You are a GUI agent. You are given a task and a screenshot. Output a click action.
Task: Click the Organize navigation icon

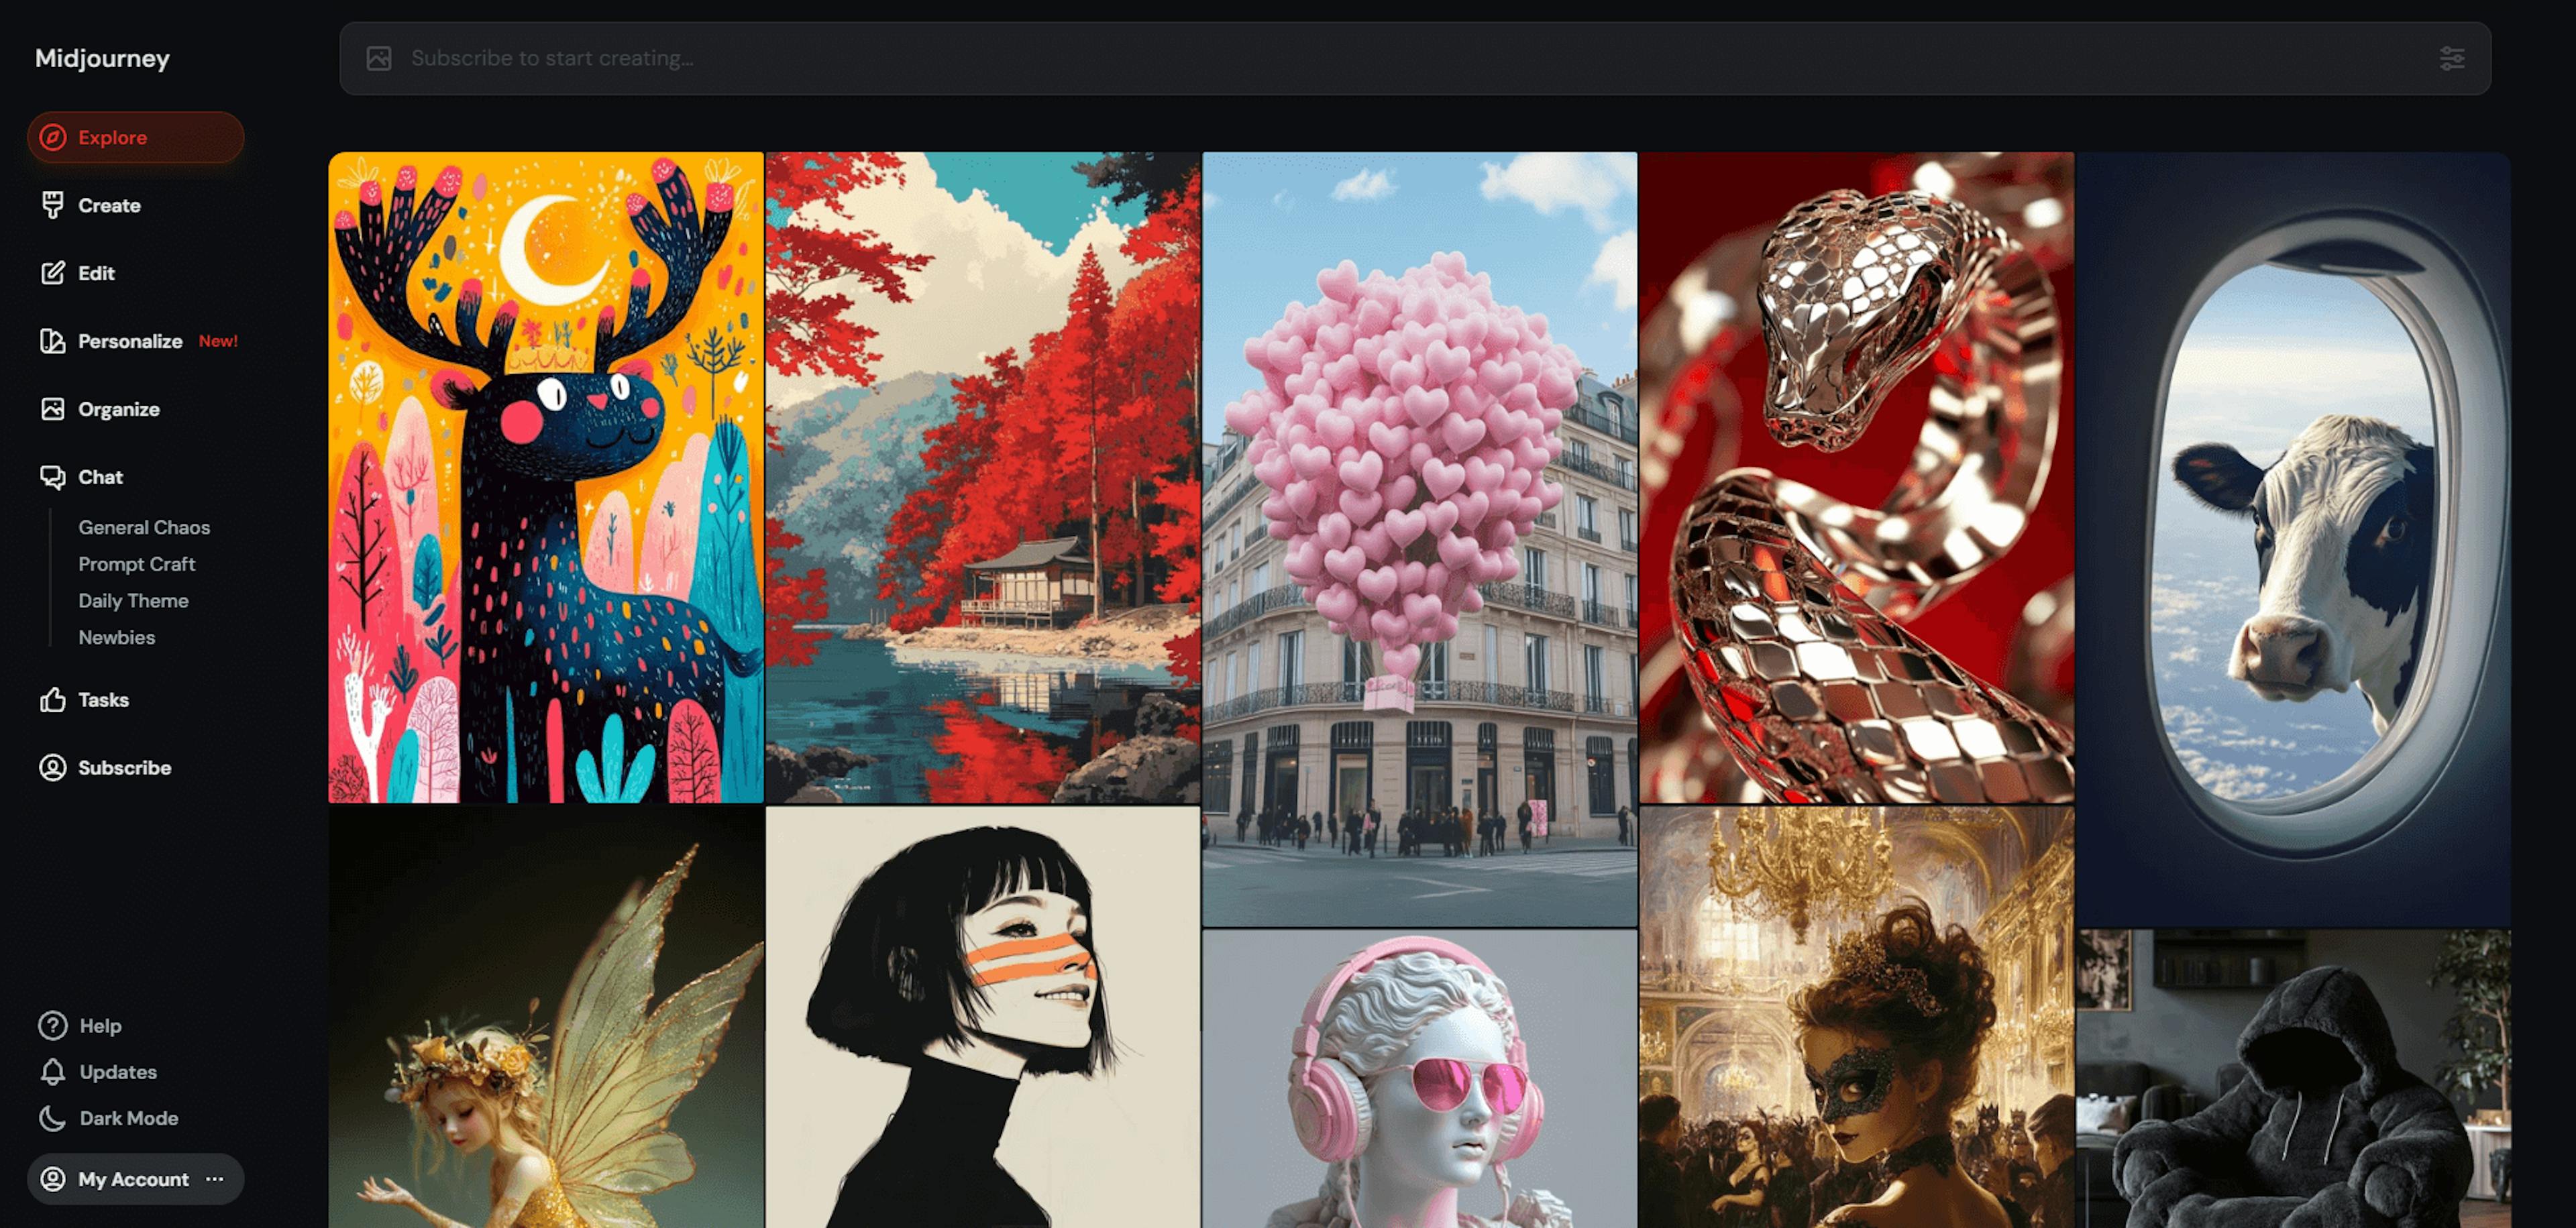[51, 409]
